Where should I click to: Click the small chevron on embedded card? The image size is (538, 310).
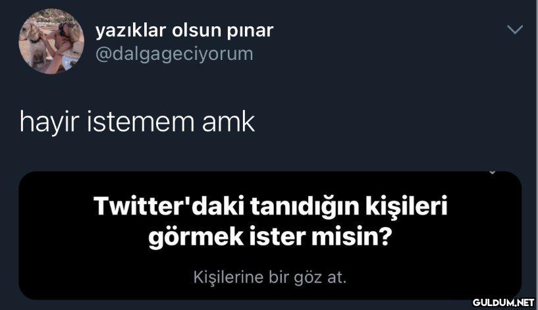(492, 172)
